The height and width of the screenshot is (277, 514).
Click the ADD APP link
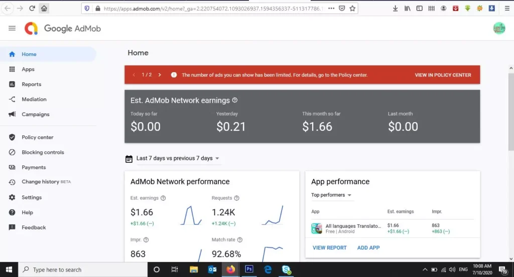[368, 247]
